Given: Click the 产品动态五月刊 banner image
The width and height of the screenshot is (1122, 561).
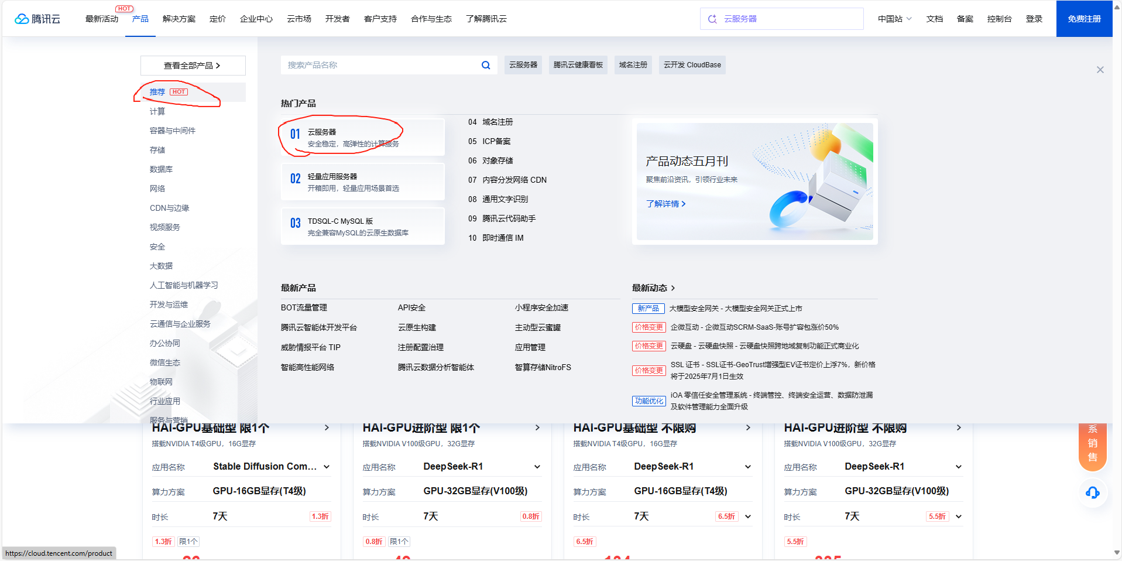Looking at the screenshot, I should pyautogui.click(x=755, y=182).
